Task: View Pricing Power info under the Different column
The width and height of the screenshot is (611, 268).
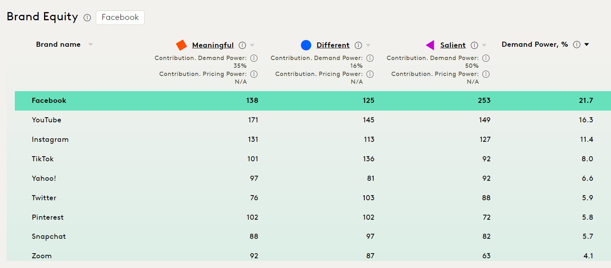Action: tap(369, 74)
